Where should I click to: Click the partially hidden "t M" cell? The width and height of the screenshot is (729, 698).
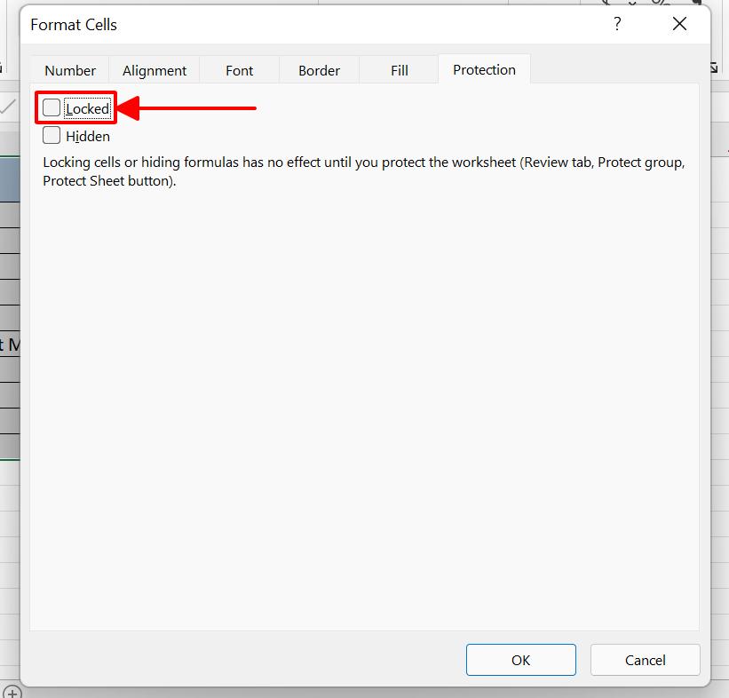point(9,344)
